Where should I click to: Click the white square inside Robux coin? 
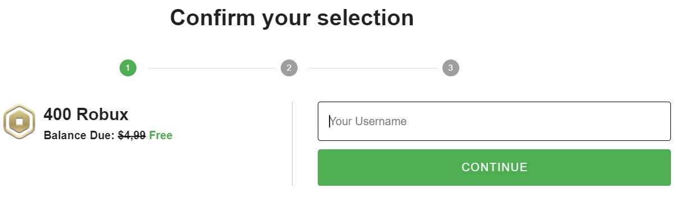tap(19, 122)
